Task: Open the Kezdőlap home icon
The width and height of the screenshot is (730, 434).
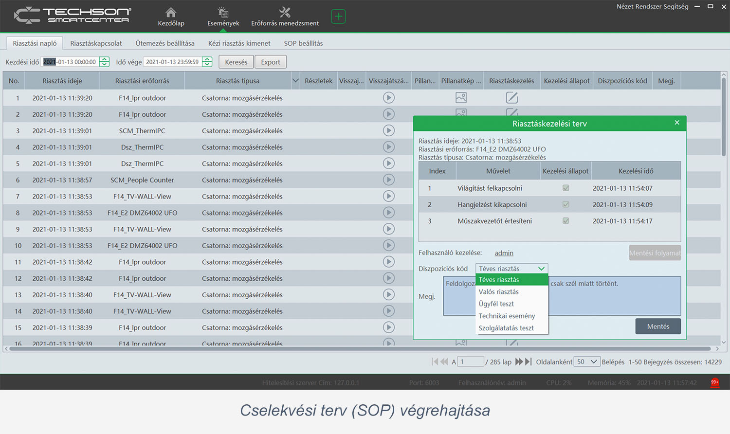Action: [171, 13]
